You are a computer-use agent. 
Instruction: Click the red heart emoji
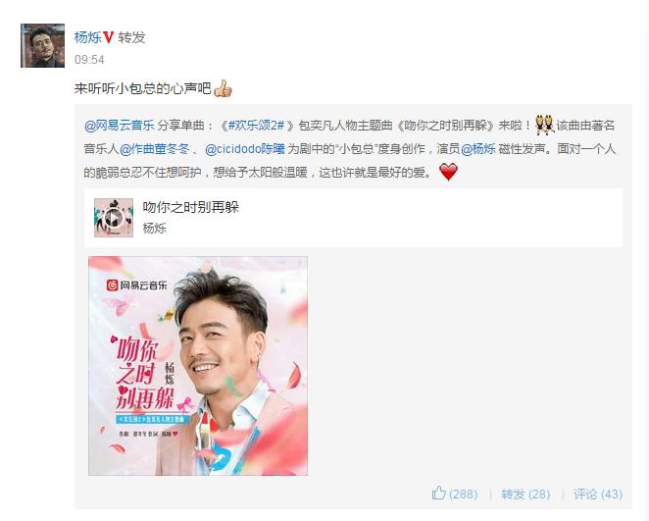(448, 172)
